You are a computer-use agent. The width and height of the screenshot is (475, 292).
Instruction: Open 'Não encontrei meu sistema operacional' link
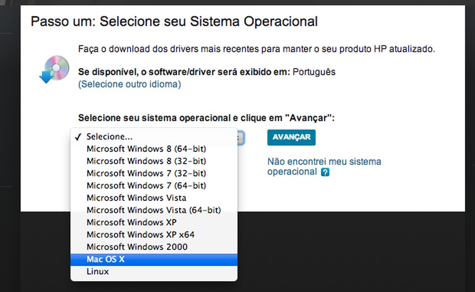324,162
